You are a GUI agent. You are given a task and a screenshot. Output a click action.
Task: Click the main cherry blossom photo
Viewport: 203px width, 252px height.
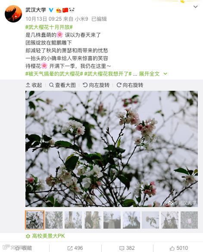tap(112, 149)
